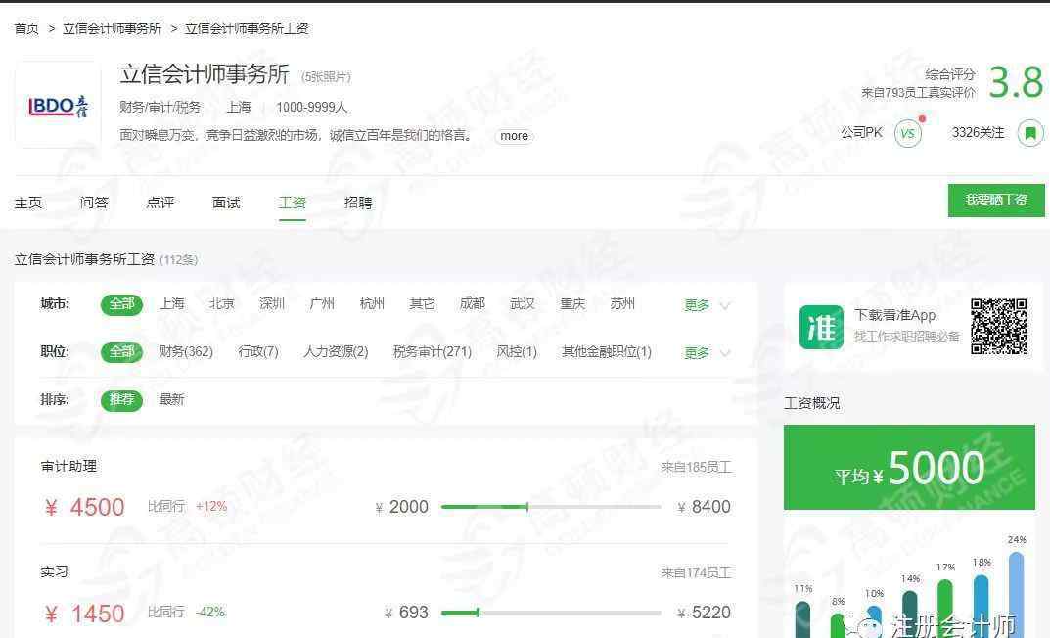Image resolution: width=1050 pixels, height=638 pixels.
Task: Expand company description with more button
Action: point(514,136)
